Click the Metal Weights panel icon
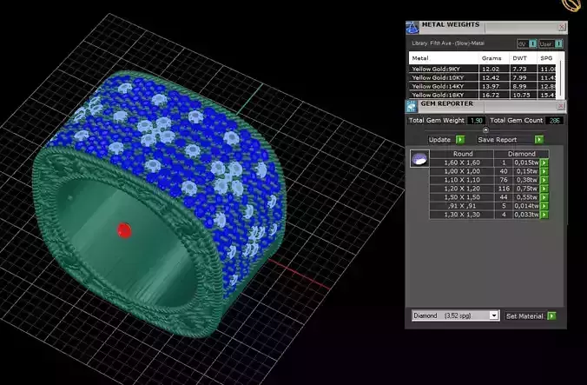587x385 pixels. point(412,27)
